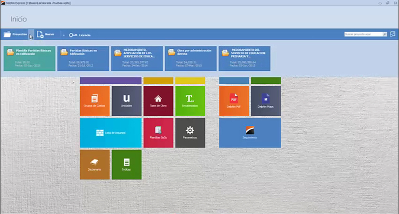This screenshot has width=399, height=214.
Task: Open Plantilla Partidas Básicas en Edificación project
Action: tap(29, 58)
